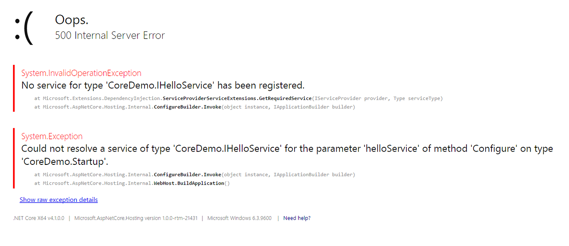Click the red bar beside System.Exception
This screenshot has height=246, width=569.
[14, 158]
